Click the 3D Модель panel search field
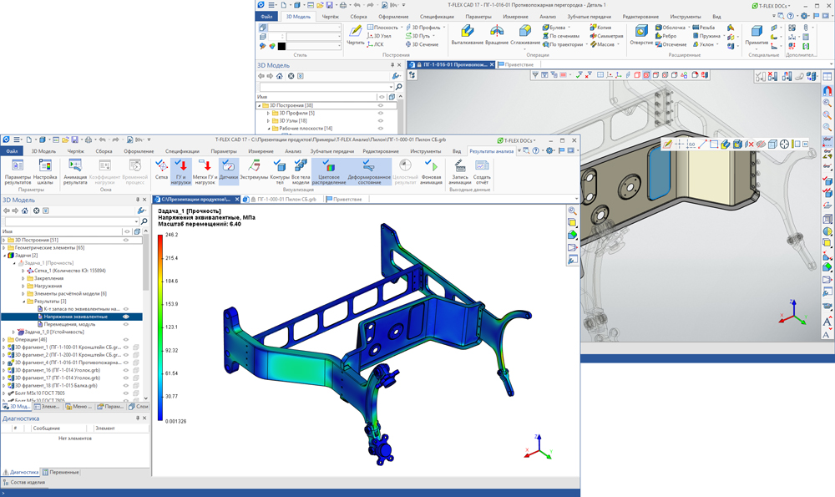The width and height of the screenshot is (835, 497). (x=73, y=221)
